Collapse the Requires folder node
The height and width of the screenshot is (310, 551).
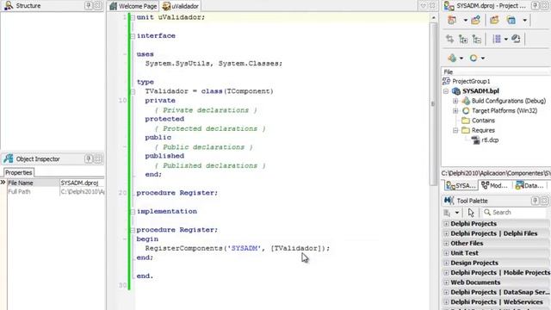tap(455, 130)
